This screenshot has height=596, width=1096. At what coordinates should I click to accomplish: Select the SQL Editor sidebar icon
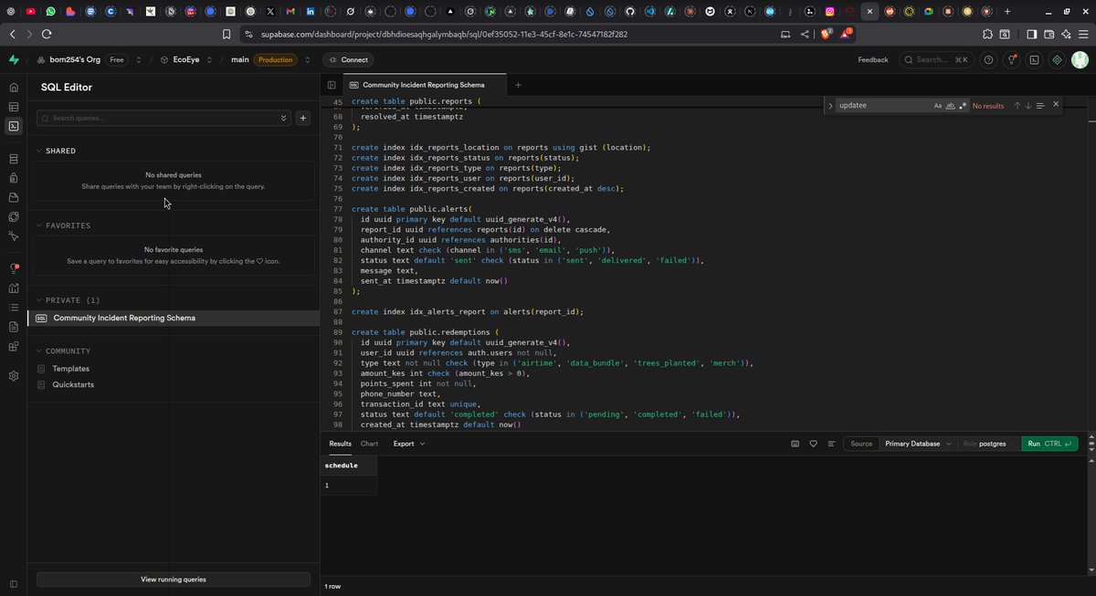[14, 126]
